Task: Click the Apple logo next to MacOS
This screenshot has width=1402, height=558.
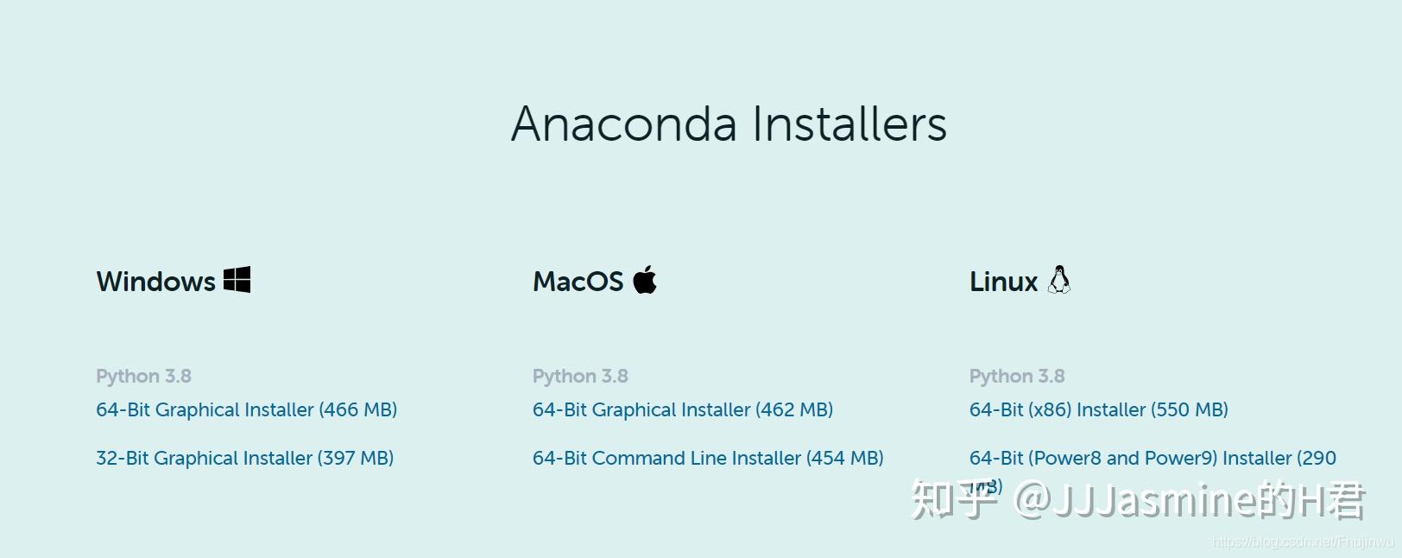Action: [645, 279]
